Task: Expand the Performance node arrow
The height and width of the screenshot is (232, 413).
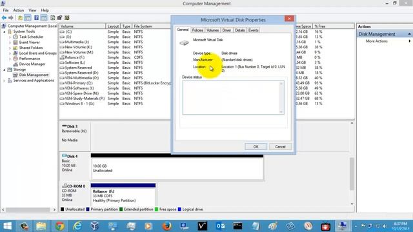Action: coord(10,59)
